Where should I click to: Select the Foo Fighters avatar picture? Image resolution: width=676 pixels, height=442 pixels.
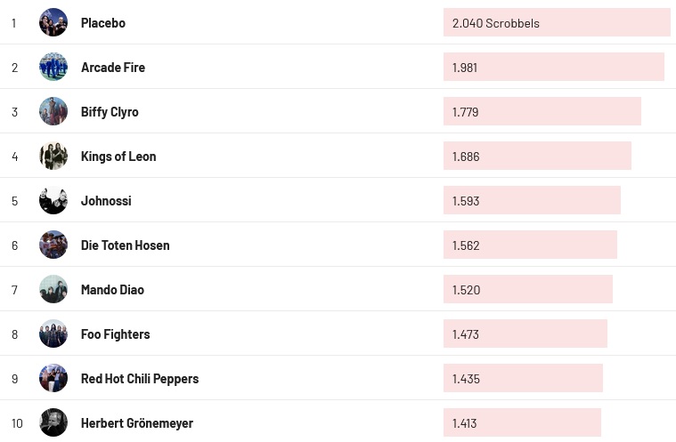coord(53,334)
